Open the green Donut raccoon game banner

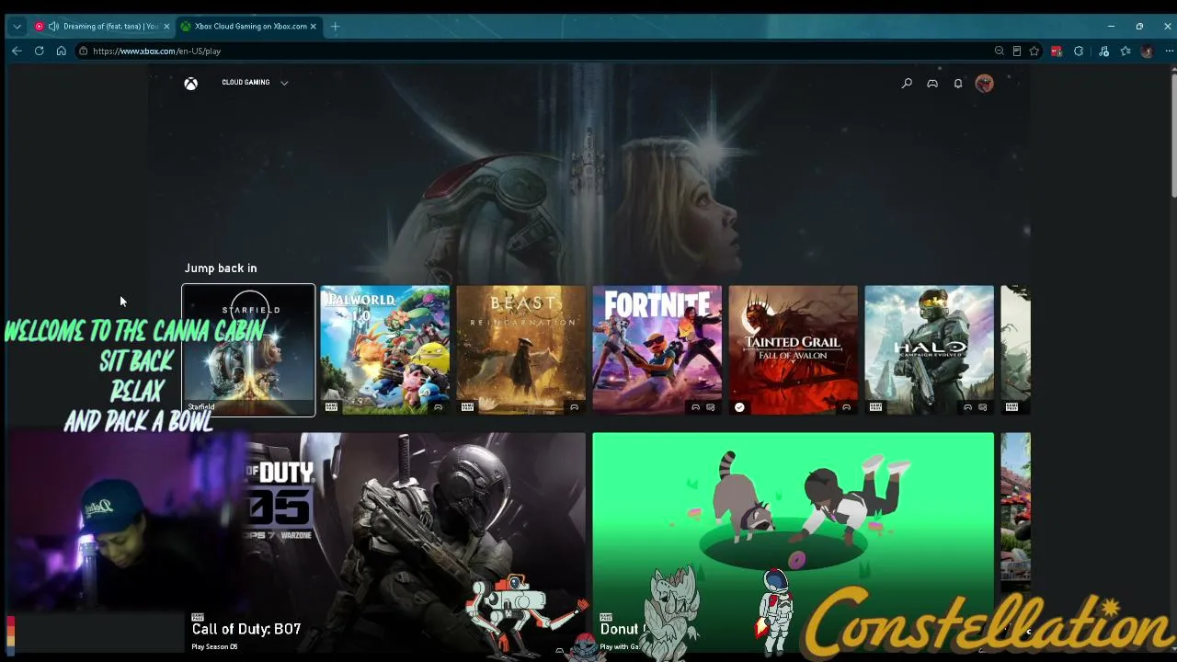(x=794, y=544)
